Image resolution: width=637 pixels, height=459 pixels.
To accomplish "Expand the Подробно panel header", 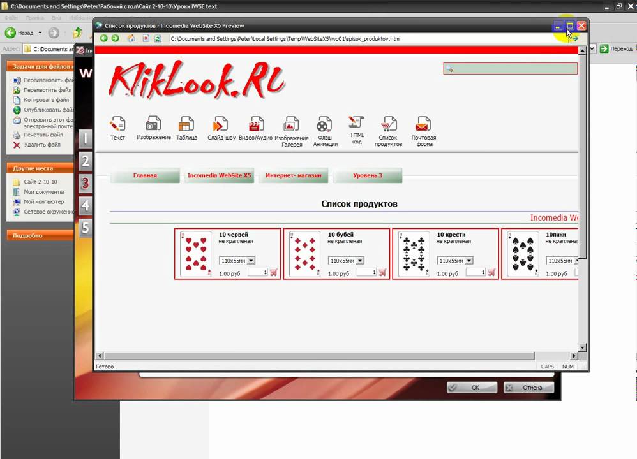I will tap(40, 235).
